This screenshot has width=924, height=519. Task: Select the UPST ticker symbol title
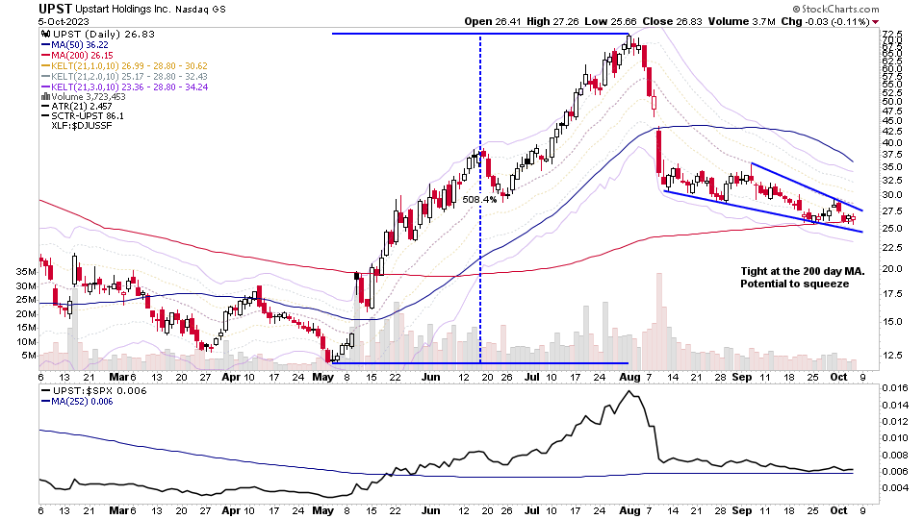click(55, 9)
